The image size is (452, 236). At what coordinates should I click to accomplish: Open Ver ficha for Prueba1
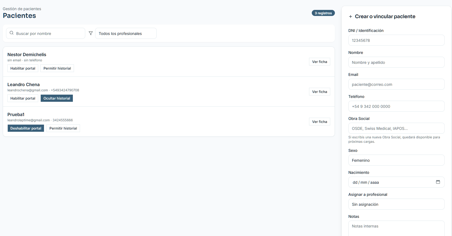(x=319, y=122)
